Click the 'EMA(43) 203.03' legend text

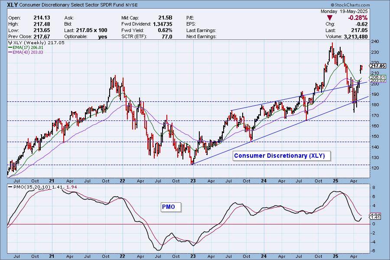[28, 52]
